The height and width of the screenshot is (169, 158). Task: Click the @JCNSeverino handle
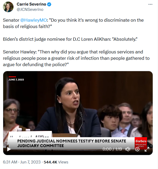point(30,10)
